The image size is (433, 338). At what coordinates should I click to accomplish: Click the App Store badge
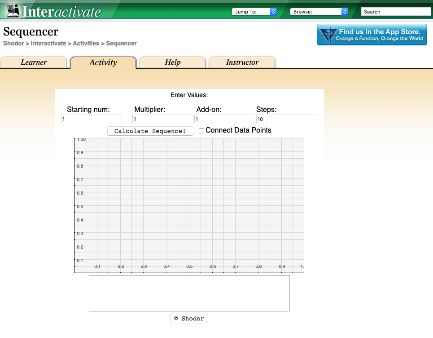pyautogui.click(x=372, y=34)
